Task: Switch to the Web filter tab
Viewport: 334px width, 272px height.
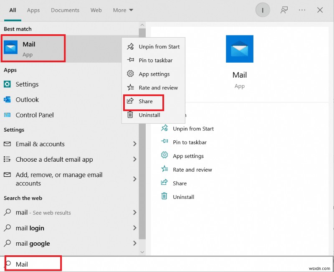Action: click(96, 10)
